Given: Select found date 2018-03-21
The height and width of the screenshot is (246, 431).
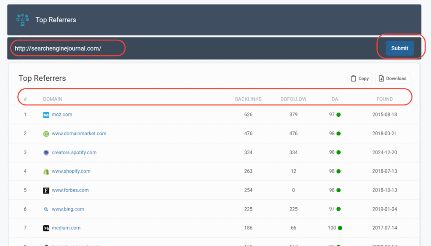Looking at the screenshot, I should click(x=385, y=134).
